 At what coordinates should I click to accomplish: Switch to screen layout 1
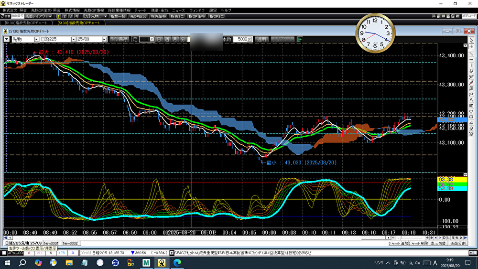point(58,16)
